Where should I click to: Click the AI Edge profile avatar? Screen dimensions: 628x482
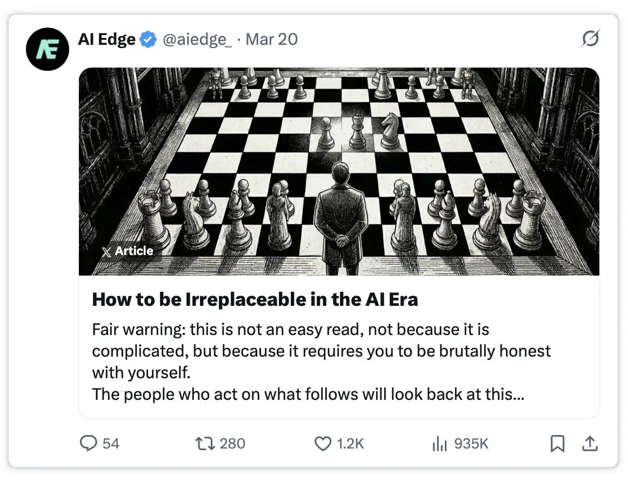[48, 49]
